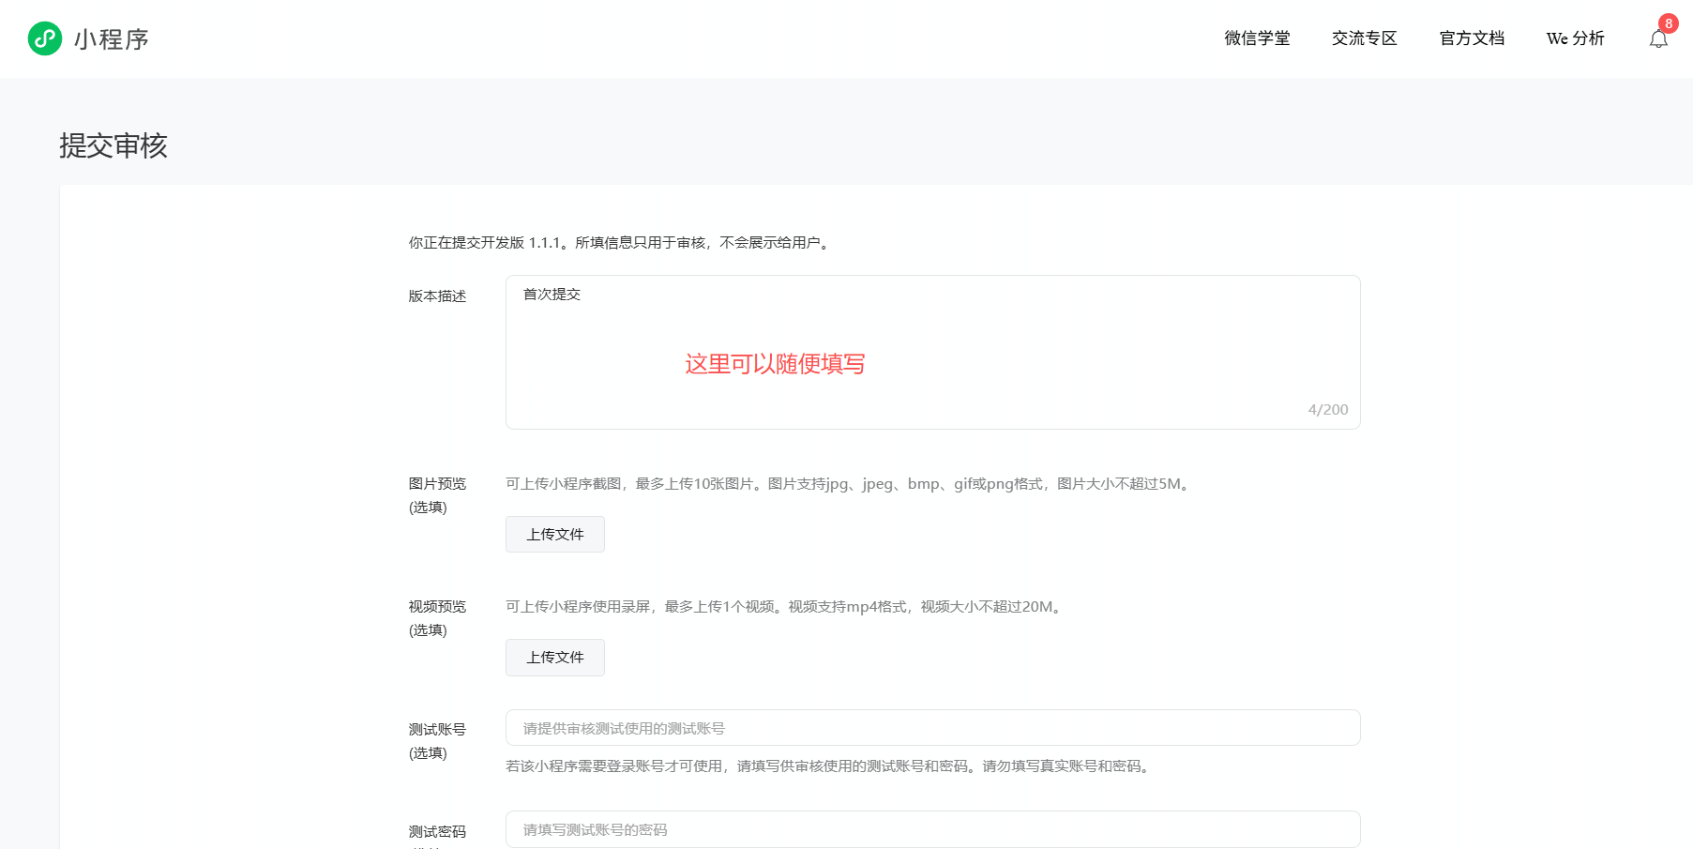
Task: Click the red notification badge counter
Action: click(x=1669, y=23)
